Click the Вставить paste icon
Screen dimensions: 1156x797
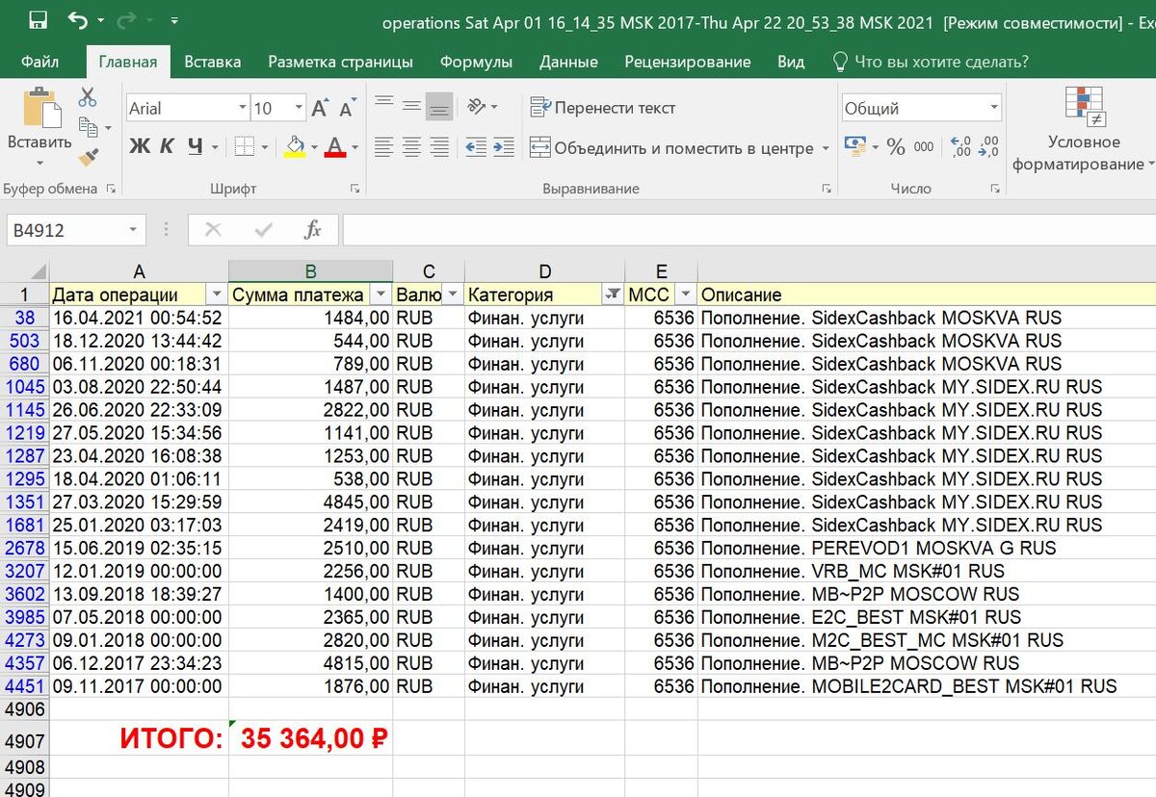(40, 107)
